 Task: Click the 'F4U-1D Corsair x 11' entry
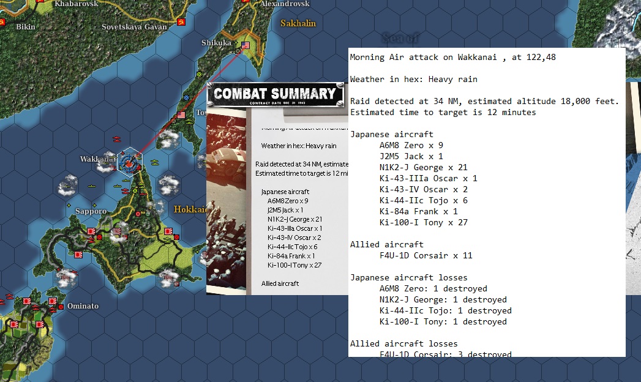point(425,256)
